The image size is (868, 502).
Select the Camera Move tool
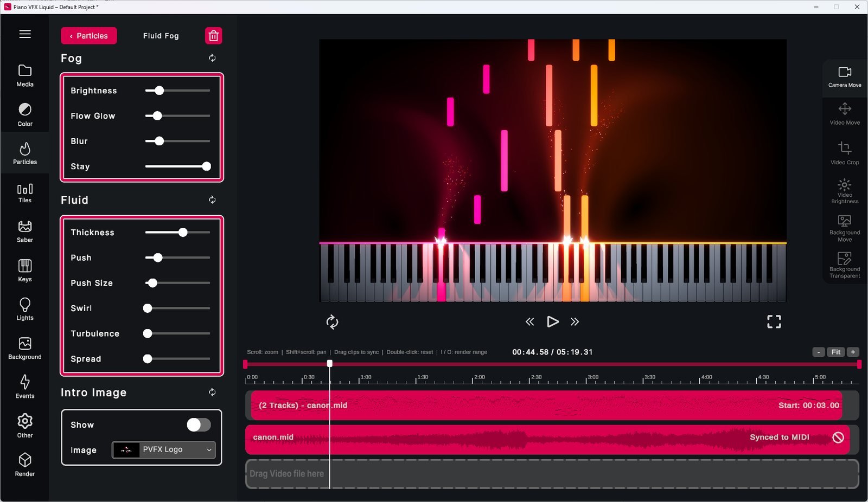click(845, 78)
